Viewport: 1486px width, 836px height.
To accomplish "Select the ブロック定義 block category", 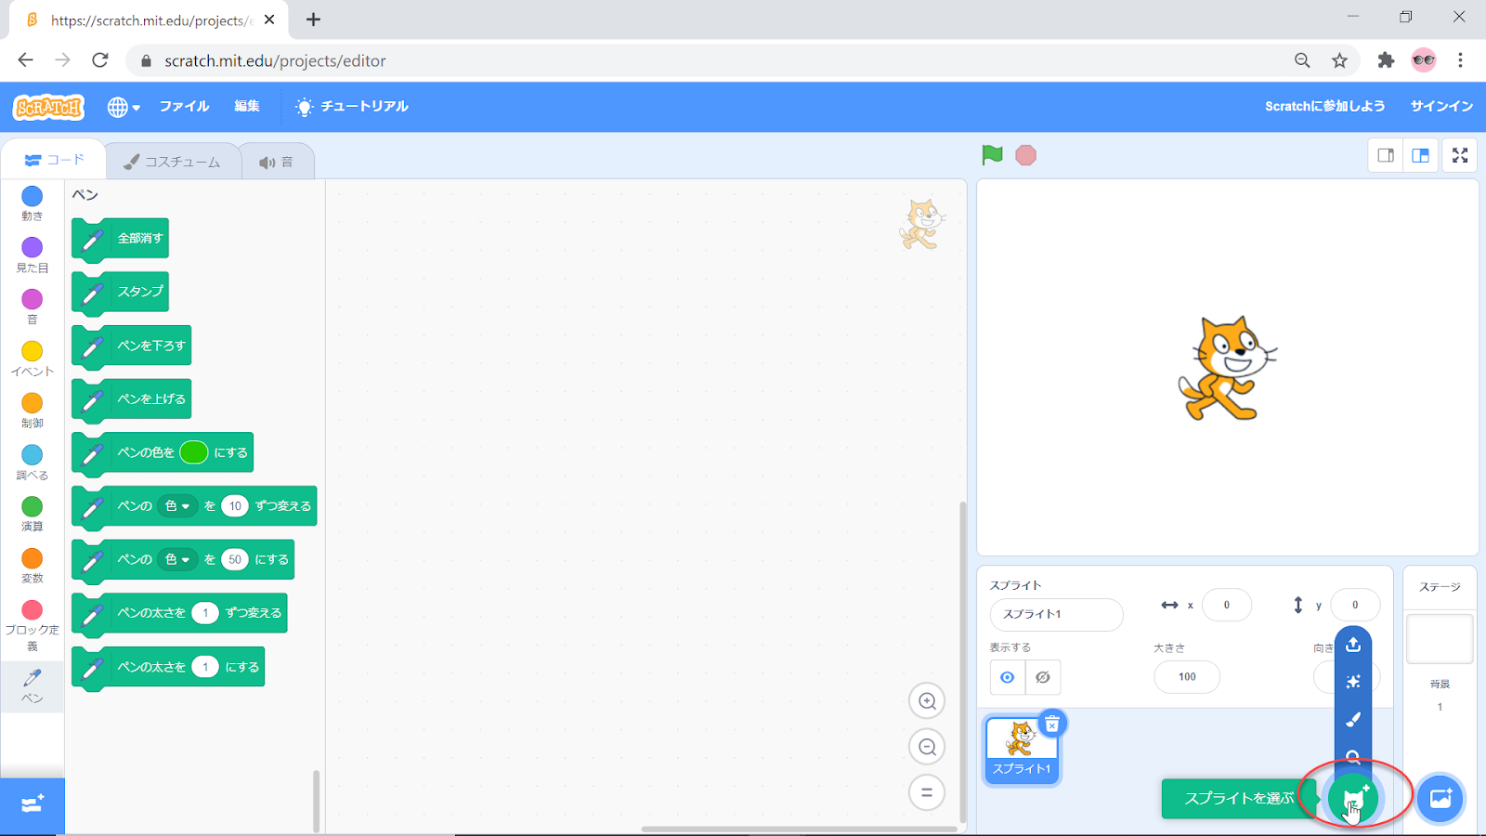I will (x=33, y=624).
